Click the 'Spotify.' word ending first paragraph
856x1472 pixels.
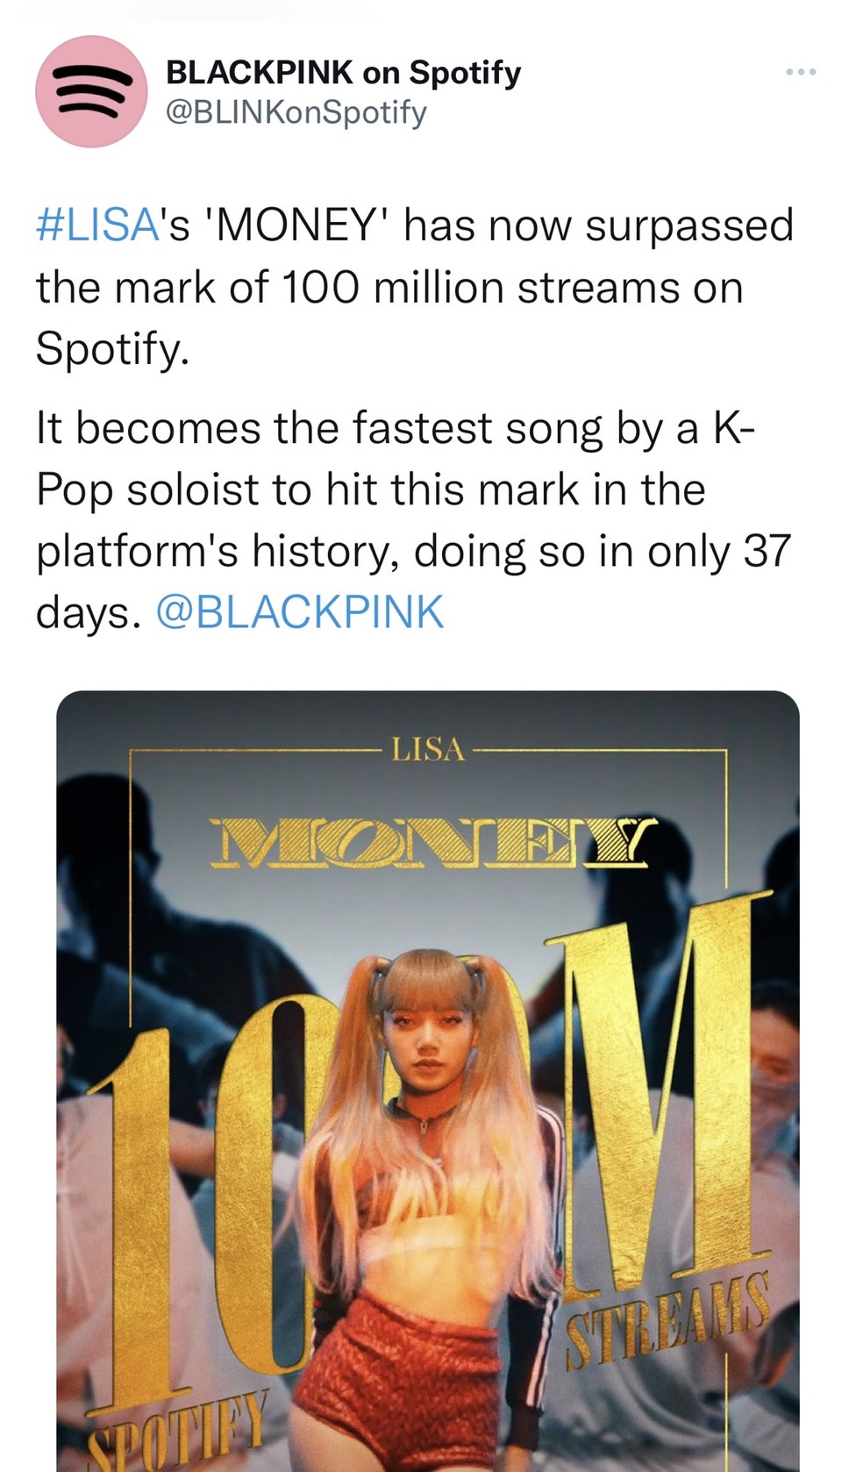(x=112, y=349)
